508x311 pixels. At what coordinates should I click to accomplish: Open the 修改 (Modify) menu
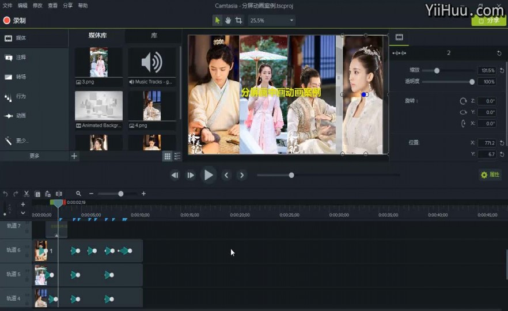(37, 6)
